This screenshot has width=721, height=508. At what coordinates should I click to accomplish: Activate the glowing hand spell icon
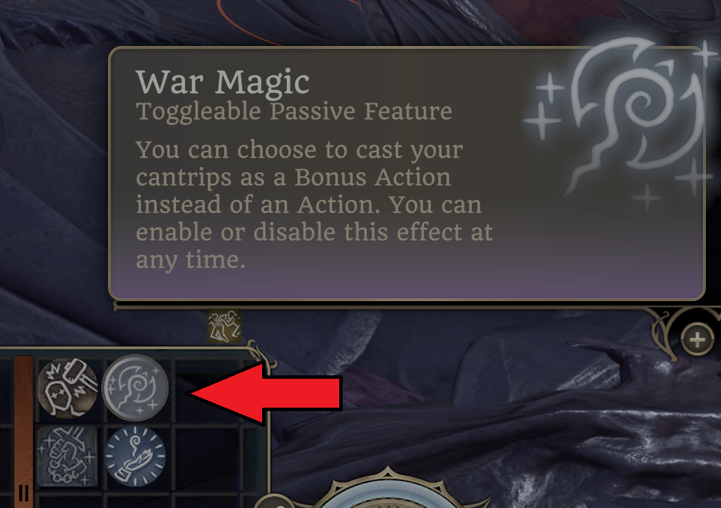135,456
